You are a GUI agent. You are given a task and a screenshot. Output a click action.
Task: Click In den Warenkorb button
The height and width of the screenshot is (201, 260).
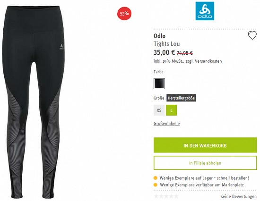pos(205,145)
